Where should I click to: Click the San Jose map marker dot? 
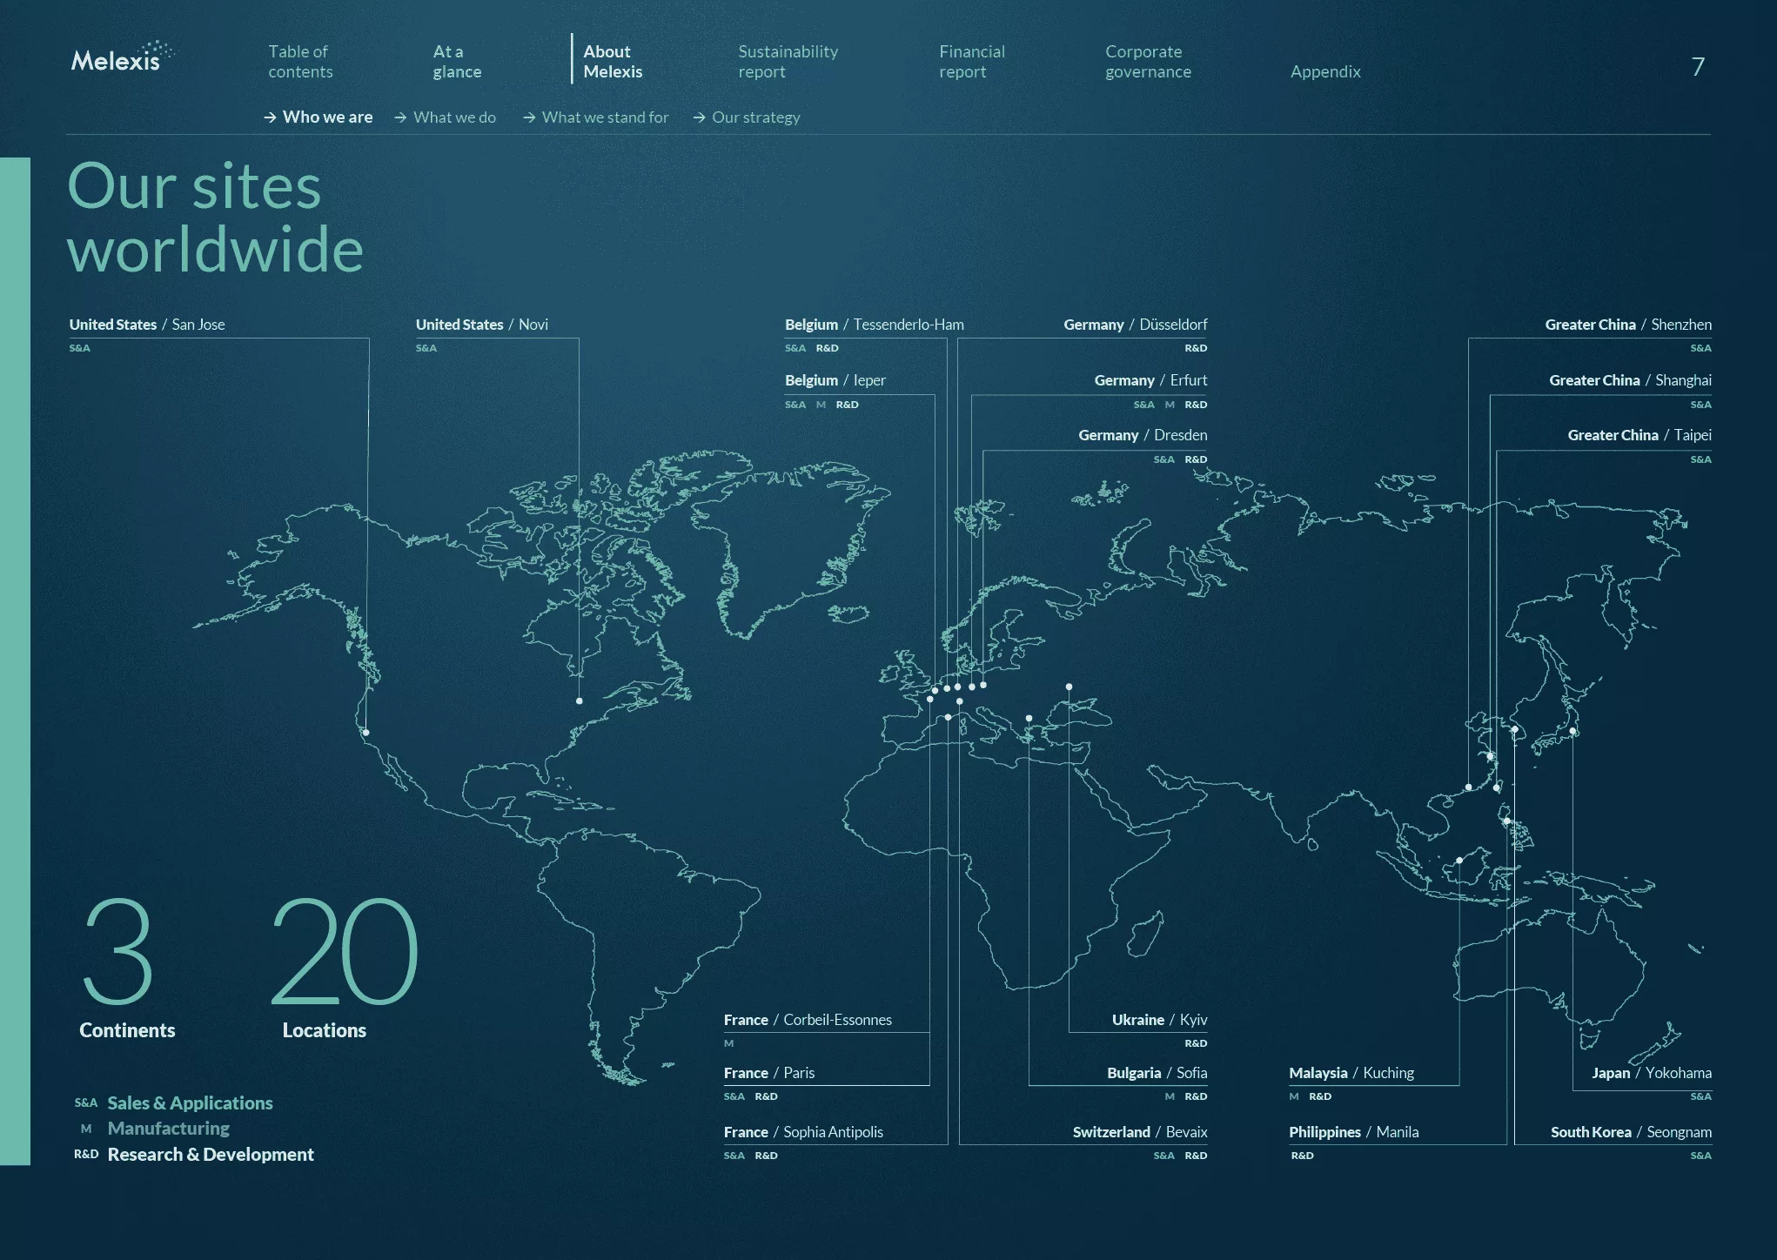365,733
